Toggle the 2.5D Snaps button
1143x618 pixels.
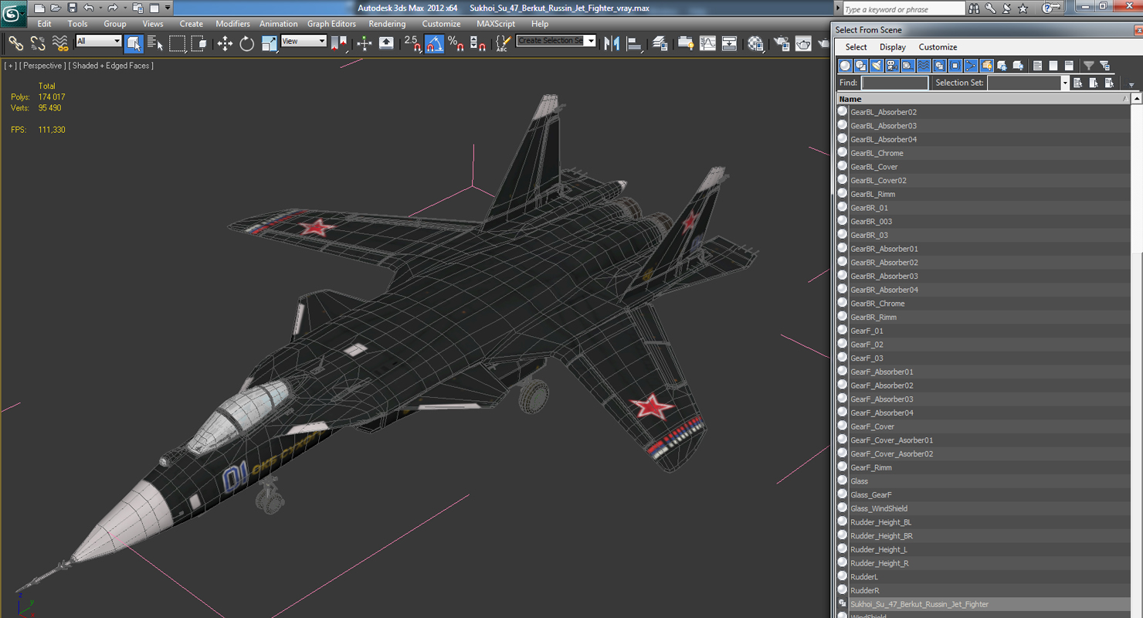(412, 43)
